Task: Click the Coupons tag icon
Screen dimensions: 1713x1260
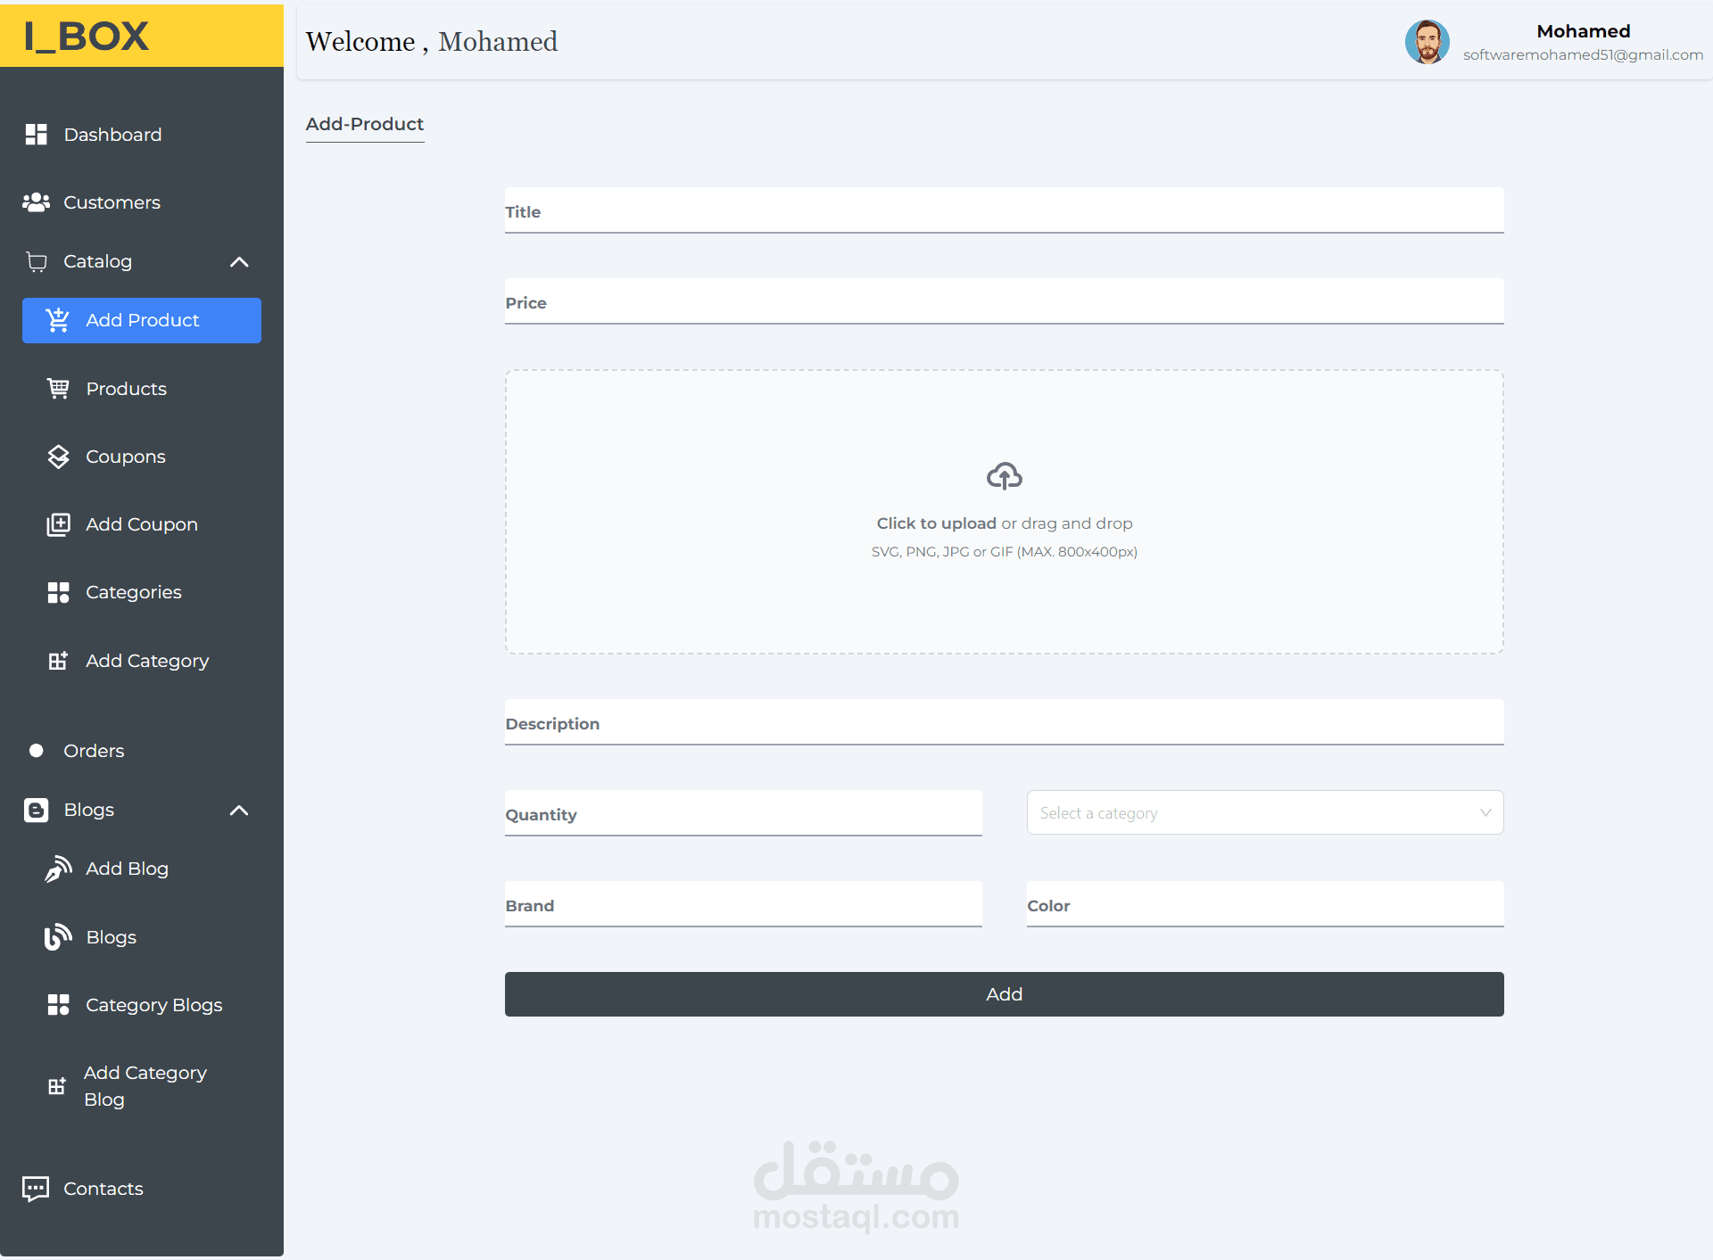Action: click(x=58, y=457)
